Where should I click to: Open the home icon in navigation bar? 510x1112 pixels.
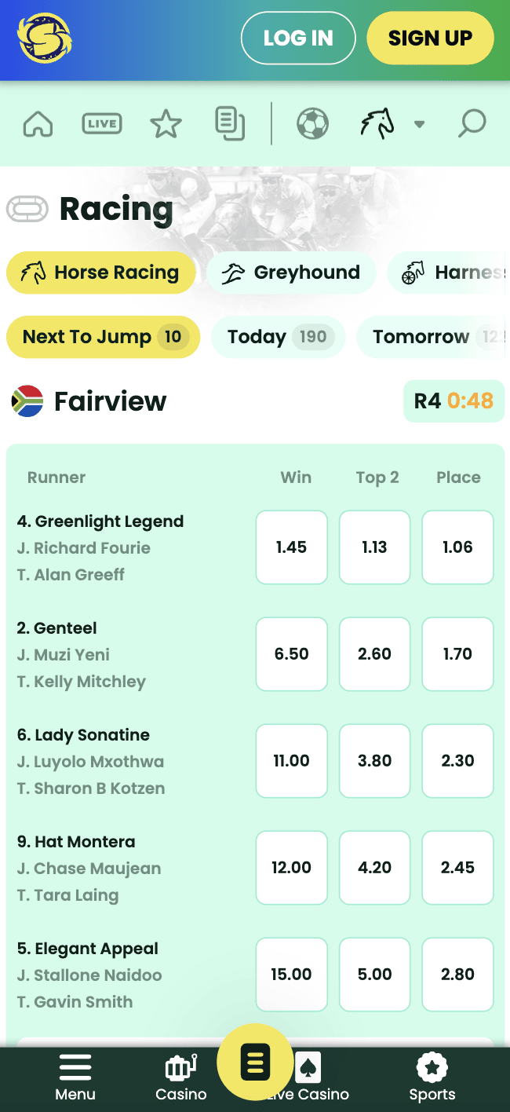[x=38, y=124]
